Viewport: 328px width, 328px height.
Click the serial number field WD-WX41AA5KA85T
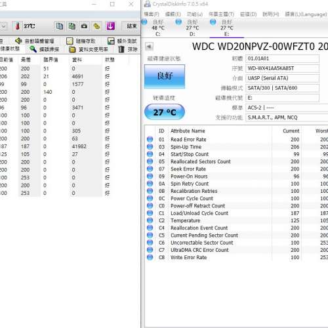click(282, 68)
